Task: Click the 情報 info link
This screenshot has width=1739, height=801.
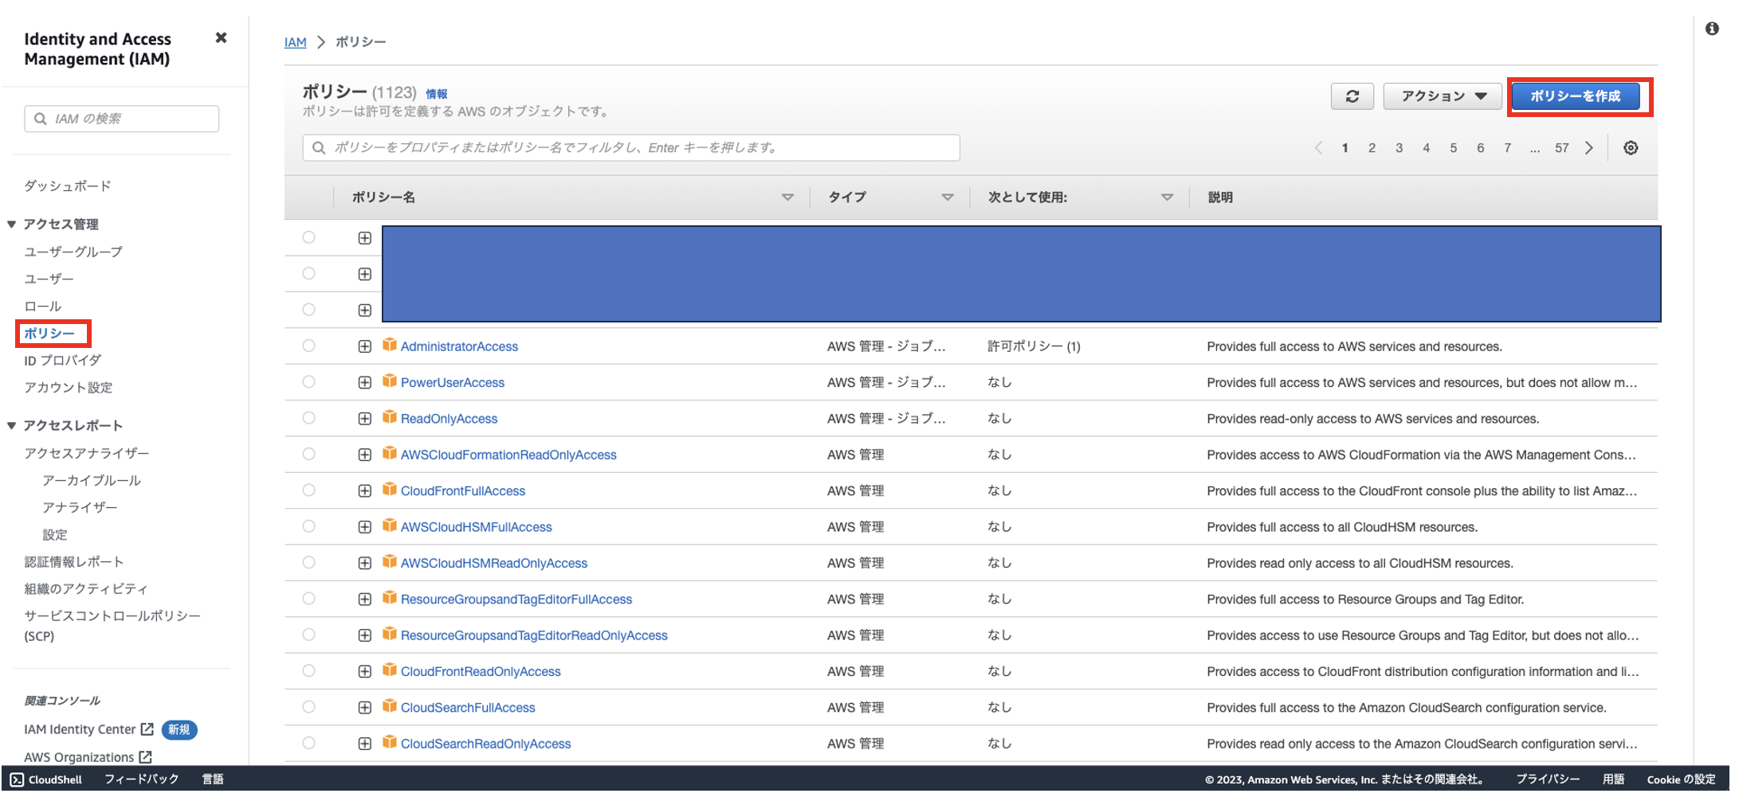Action: tap(437, 94)
